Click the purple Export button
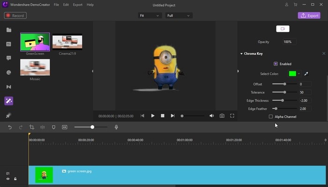Viewport: 328px width, 187px height. click(x=309, y=15)
